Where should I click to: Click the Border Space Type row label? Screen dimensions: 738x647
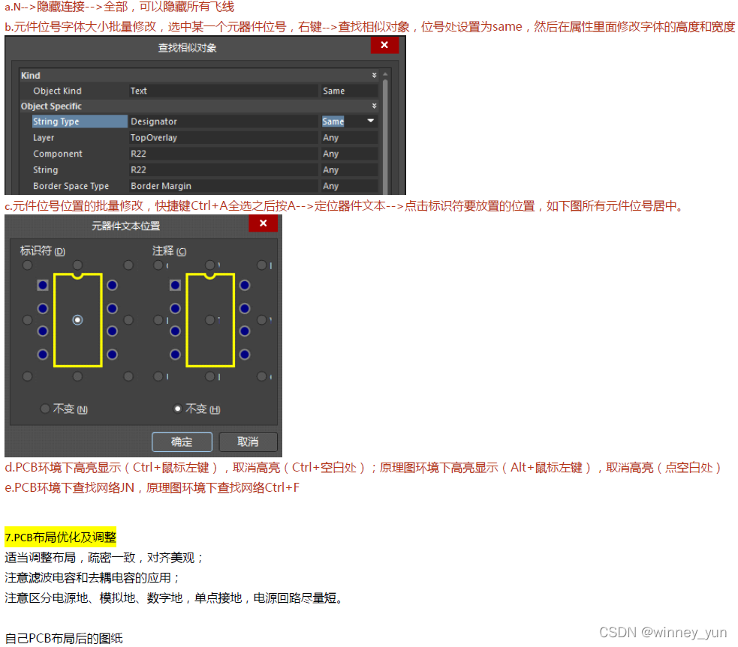71,186
